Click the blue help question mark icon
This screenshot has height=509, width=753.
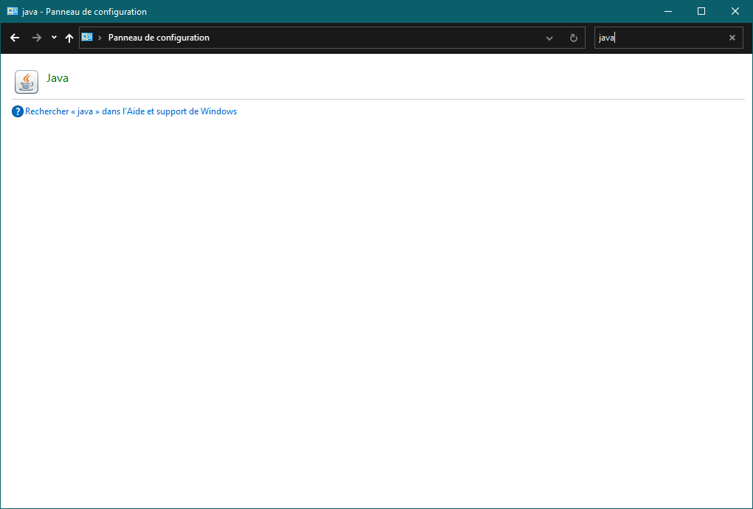click(17, 112)
